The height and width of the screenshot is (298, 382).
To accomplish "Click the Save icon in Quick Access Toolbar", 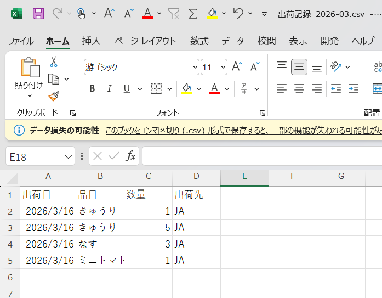I will (38, 13).
